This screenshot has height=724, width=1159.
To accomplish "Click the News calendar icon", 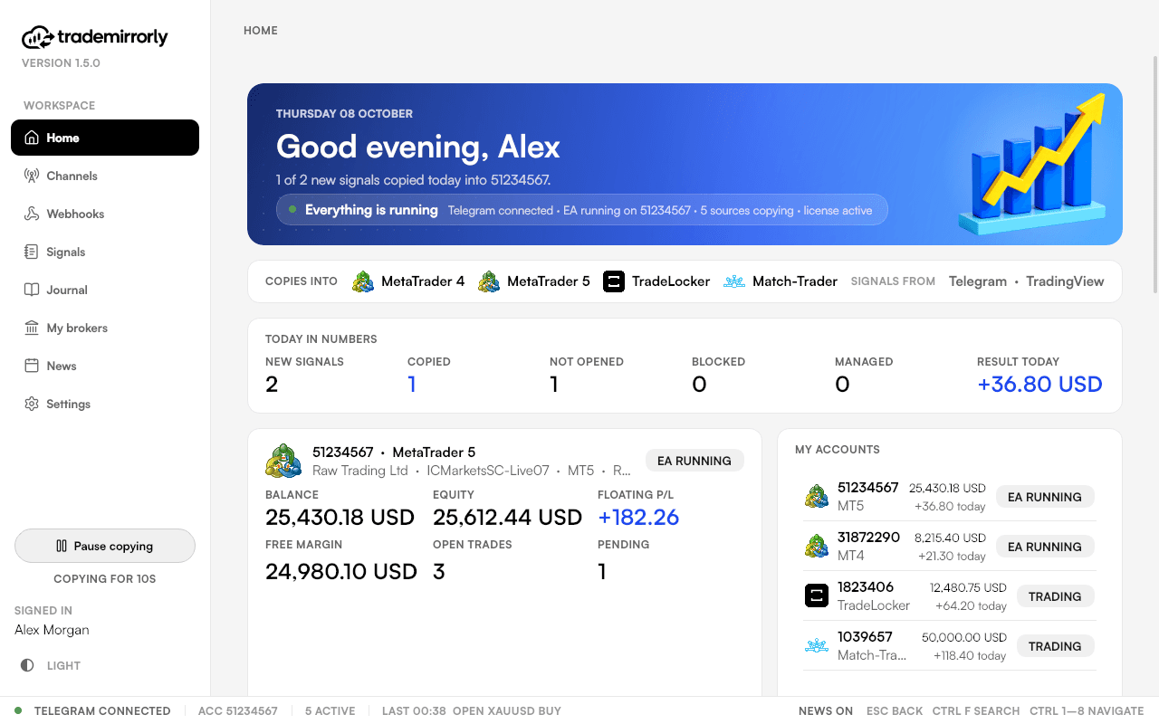I will (x=32, y=366).
